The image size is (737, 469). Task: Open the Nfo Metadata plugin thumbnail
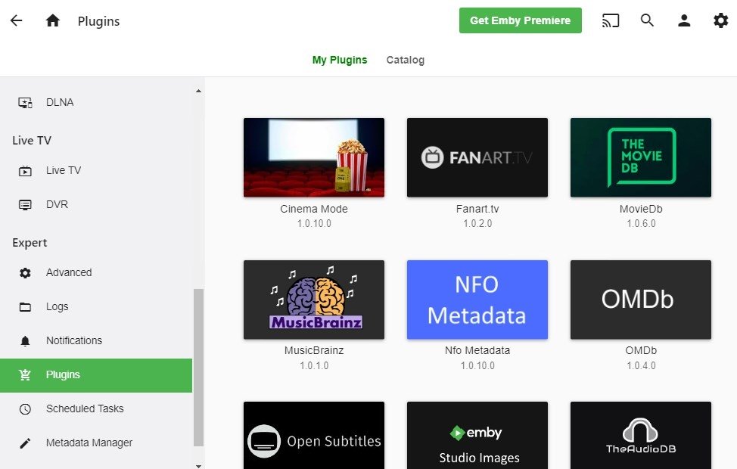[x=477, y=300]
